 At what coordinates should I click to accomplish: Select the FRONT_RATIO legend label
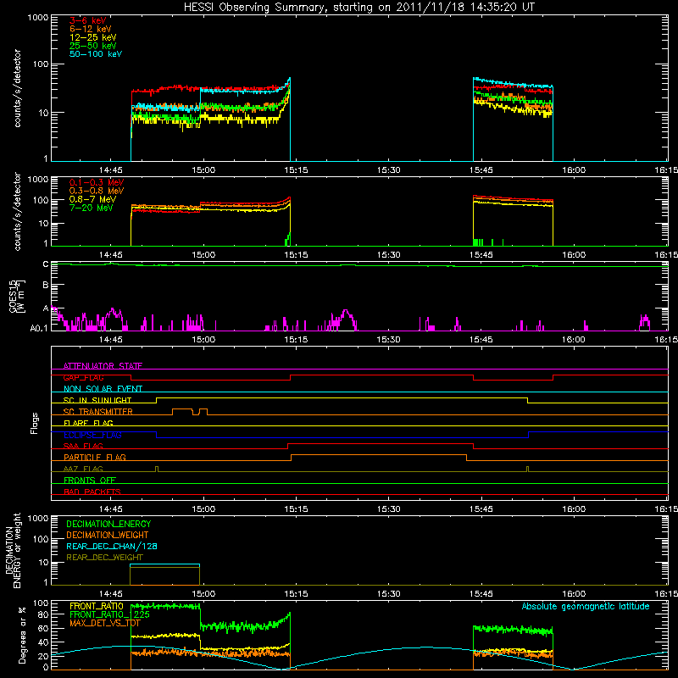[97, 606]
